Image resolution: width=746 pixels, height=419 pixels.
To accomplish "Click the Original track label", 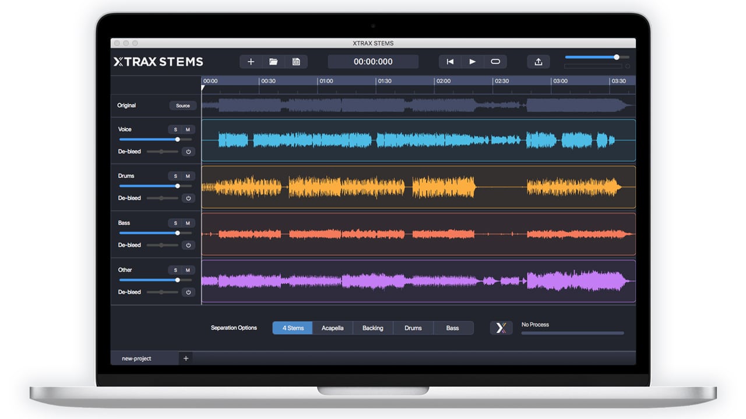I will (126, 105).
